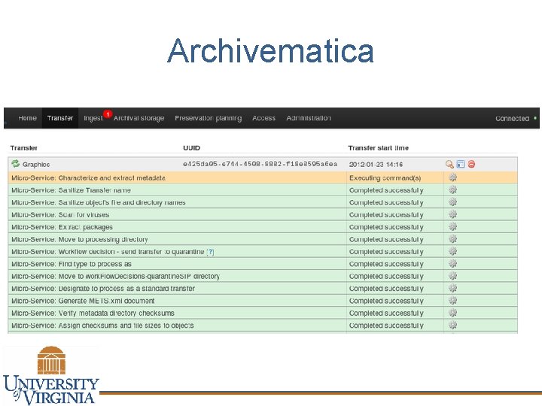
Task: Click the start time 2012-01-23 14:16
Action: click(376, 165)
